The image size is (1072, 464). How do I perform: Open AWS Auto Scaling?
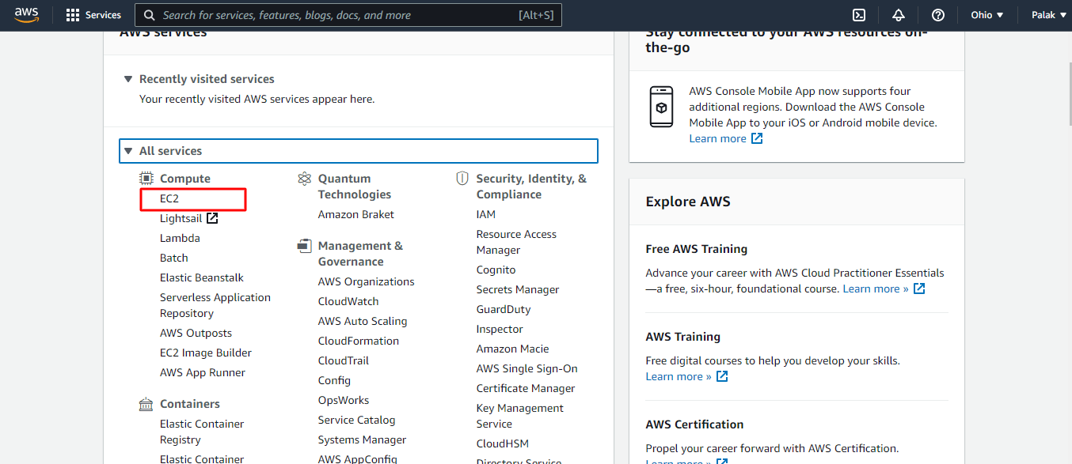[363, 321]
